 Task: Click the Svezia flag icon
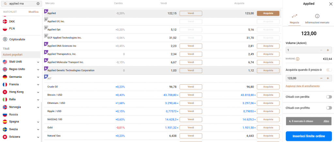coord(5,129)
